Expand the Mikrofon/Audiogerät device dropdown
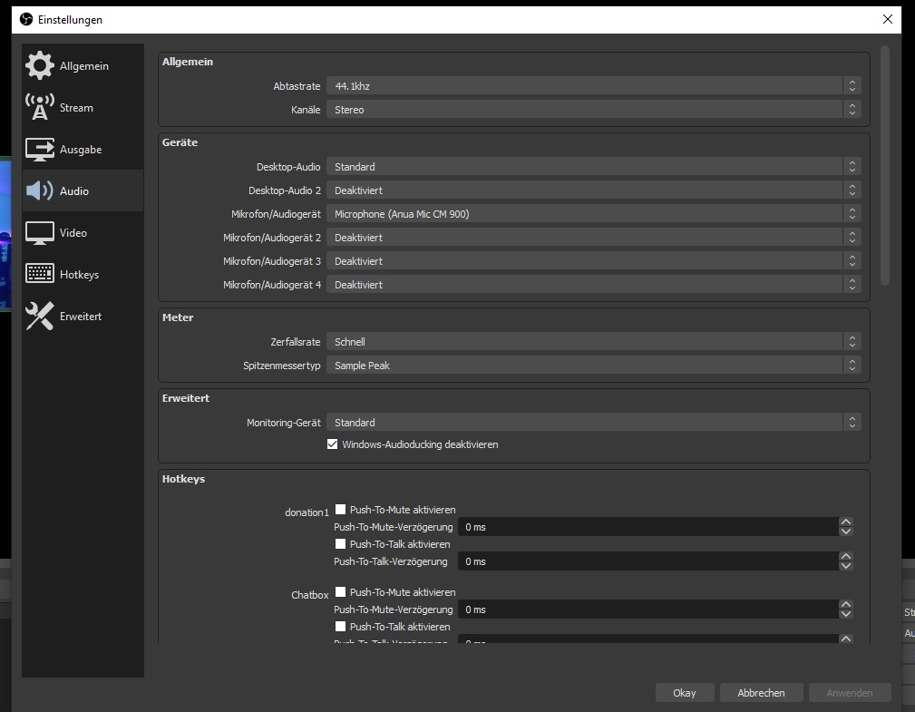915x712 pixels. point(593,214)
